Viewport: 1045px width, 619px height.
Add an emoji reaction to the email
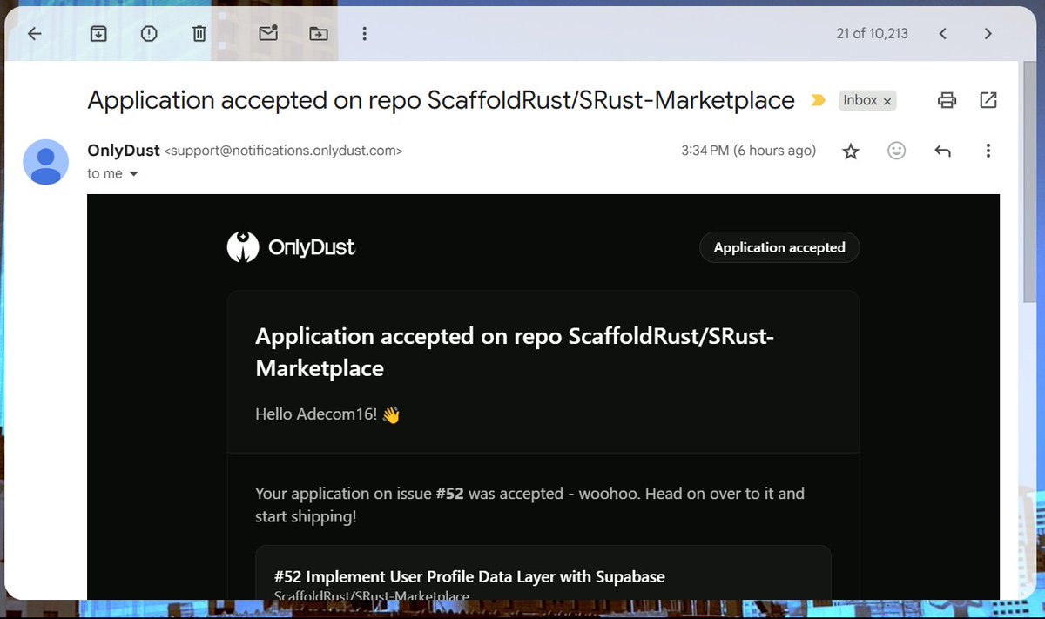coord(896,151)
